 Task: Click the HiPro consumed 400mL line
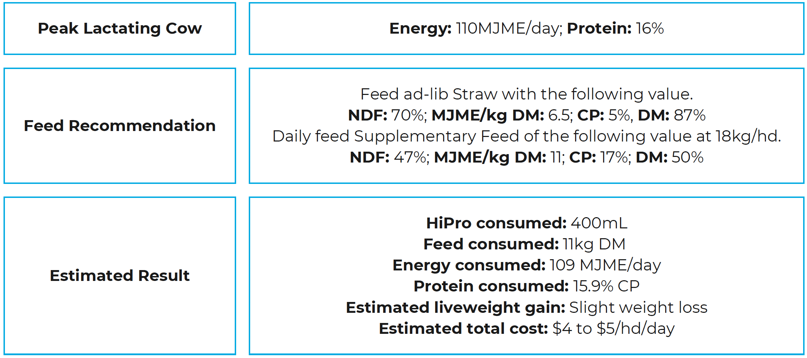(526, 223)
